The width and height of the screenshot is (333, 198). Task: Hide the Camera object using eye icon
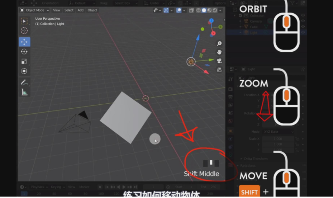click(303, 21)
